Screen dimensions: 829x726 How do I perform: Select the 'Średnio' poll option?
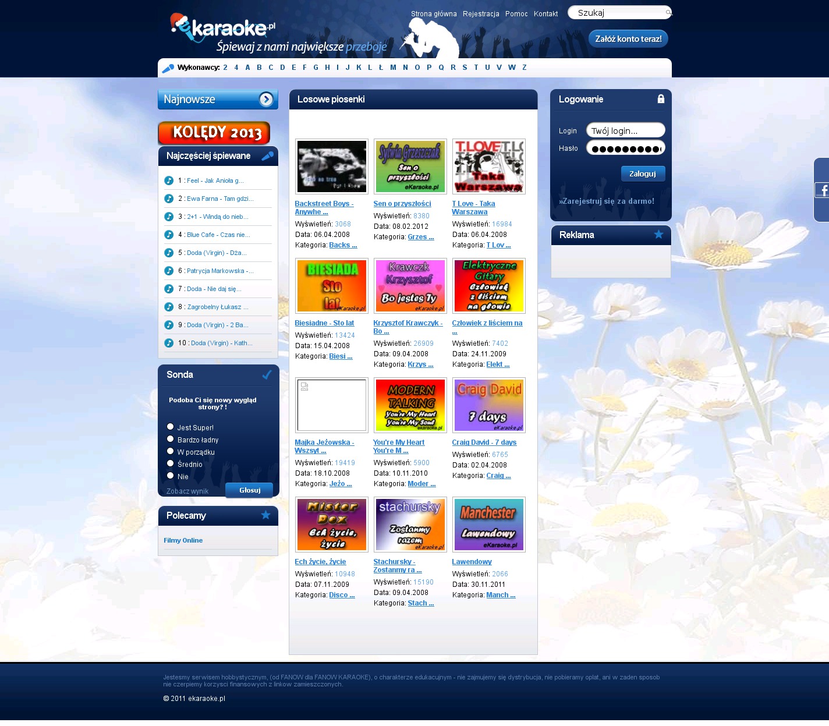pos(171,463)
